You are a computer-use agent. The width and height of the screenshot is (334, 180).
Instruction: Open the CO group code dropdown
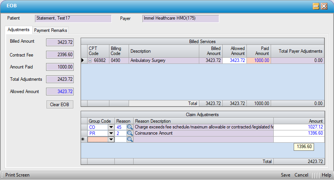pyautogui.click(x=111, y=127)
